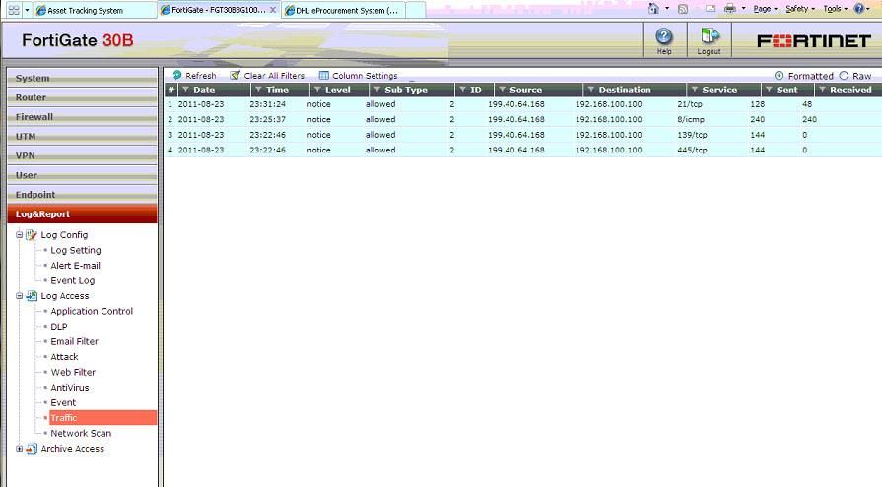This screenshot has width=882, height=487.
Task: Select the Raw radio button
Action: click(x=844, y=76)
